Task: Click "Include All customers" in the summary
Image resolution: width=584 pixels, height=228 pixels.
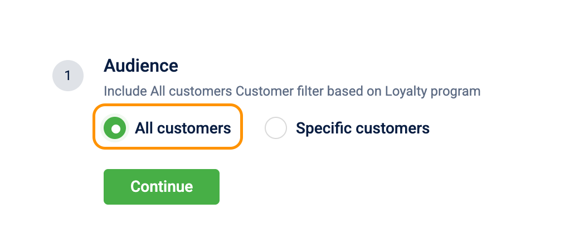Action: tap(168, 91)
